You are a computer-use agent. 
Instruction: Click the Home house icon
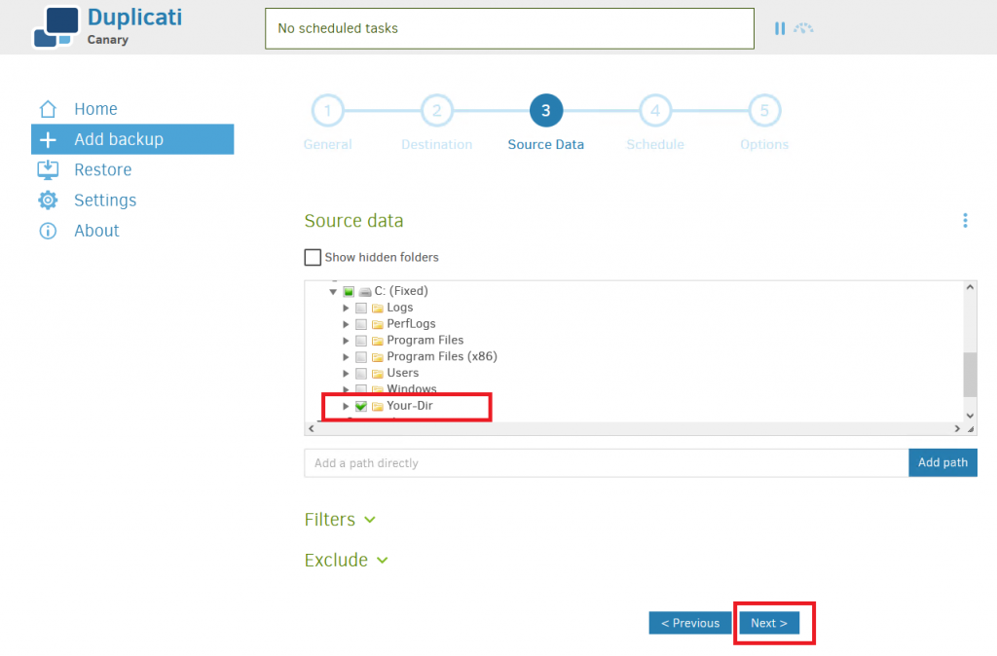[48, 109]
